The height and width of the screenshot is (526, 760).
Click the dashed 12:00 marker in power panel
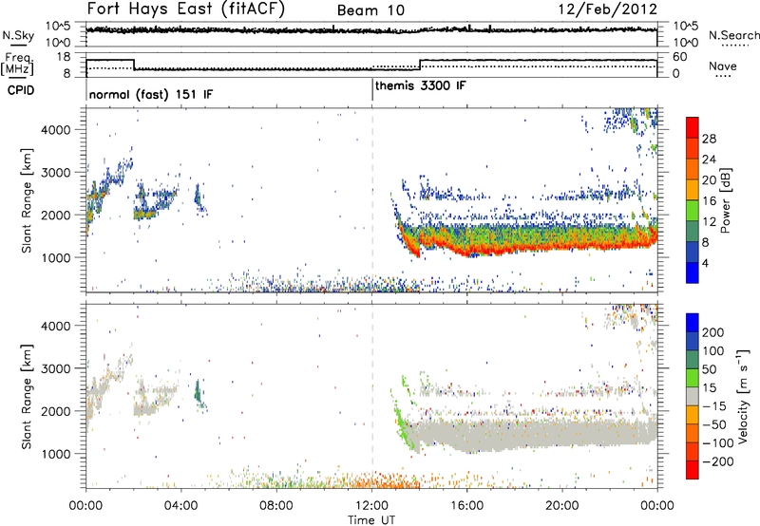pyautogui.click(x=372, y=199)
